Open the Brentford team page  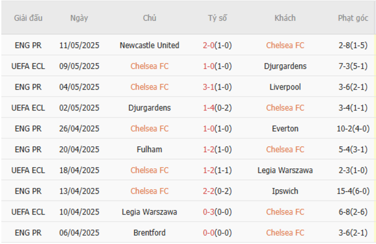[x=149, y=232]
